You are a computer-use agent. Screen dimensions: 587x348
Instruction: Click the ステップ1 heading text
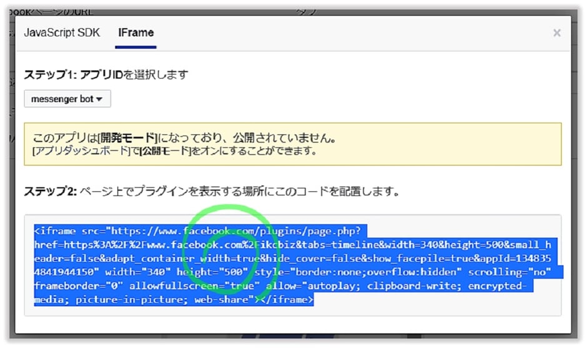point(106,74)
